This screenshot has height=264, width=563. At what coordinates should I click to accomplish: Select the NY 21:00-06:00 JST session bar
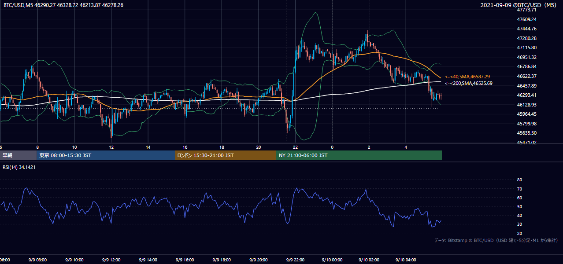click(x=359, y=155)
